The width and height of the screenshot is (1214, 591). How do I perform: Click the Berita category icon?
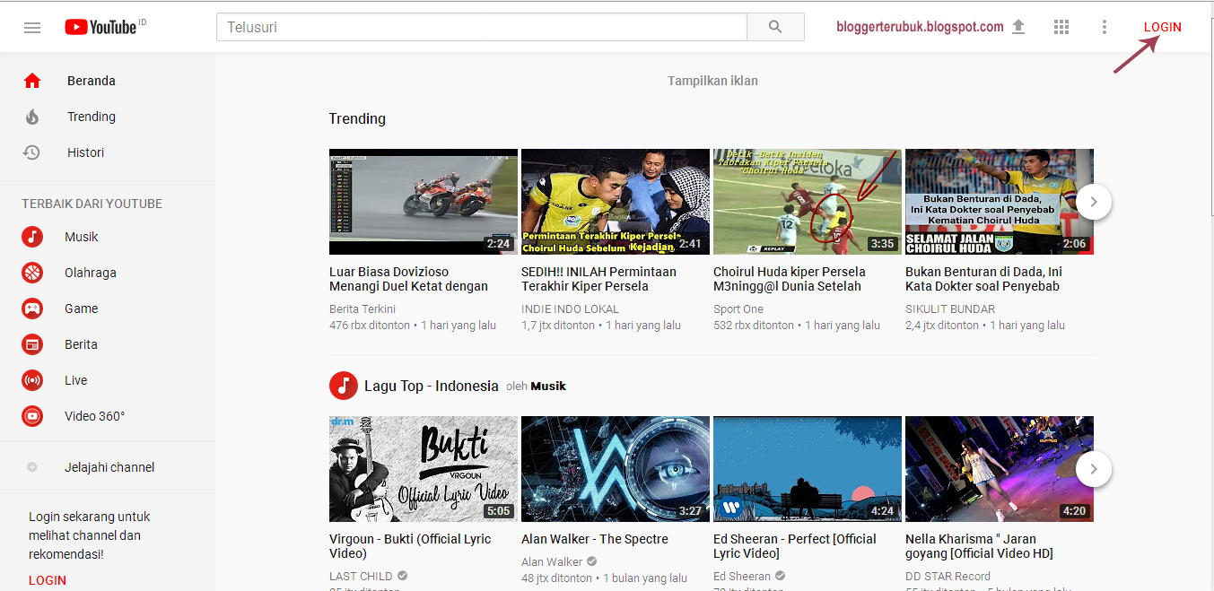[32, 343]
